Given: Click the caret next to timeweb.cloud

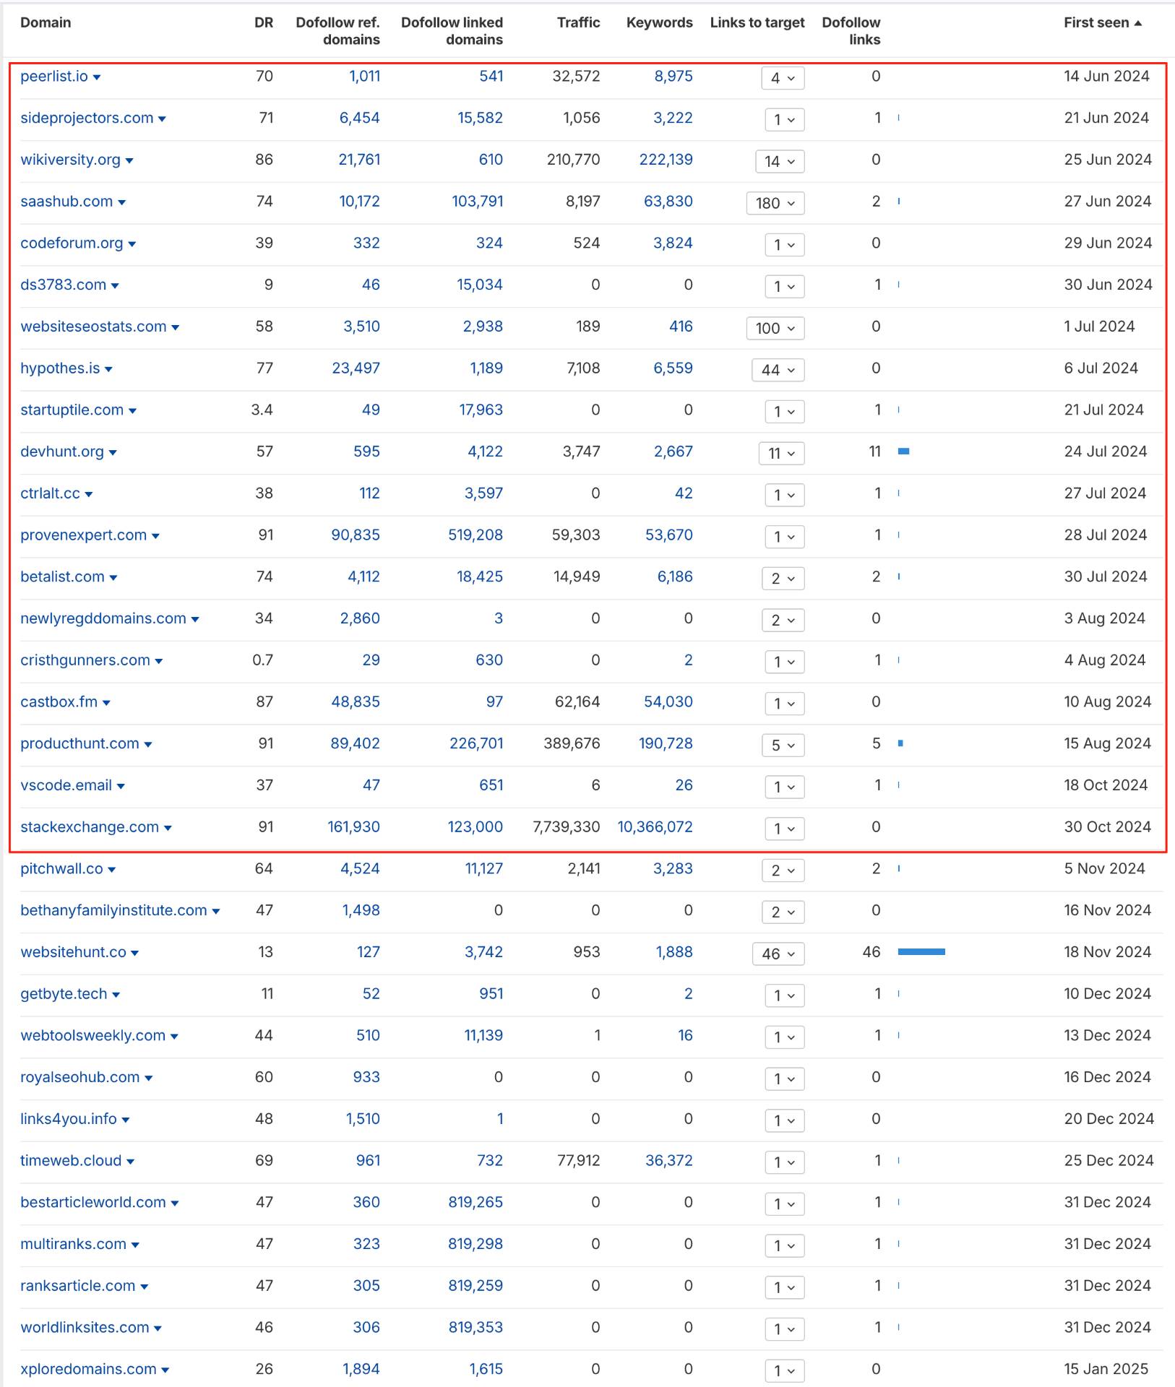Looking at the screenshot, I should tap(131, 1162).
